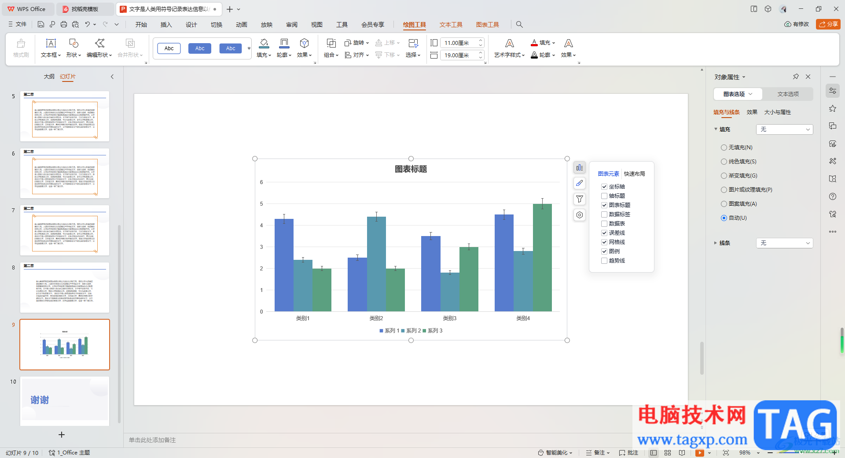Image resolution: width=845 pixels, height=458 pixels.
Task: Enable the 趋势线 checkbox
Action: pyautogui.click(x=604, y=261)
